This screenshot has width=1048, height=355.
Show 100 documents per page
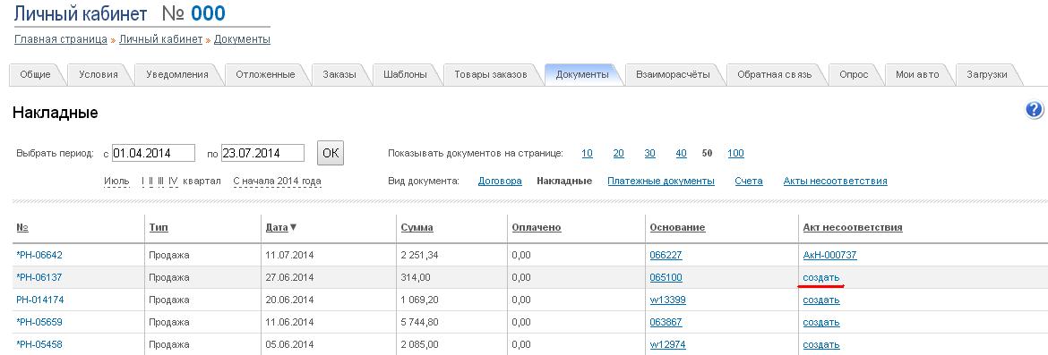735,154
